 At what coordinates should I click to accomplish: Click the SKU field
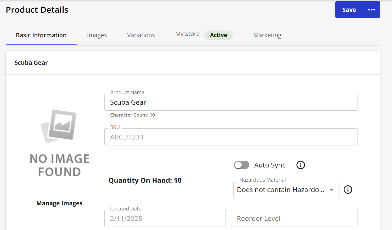231,137
